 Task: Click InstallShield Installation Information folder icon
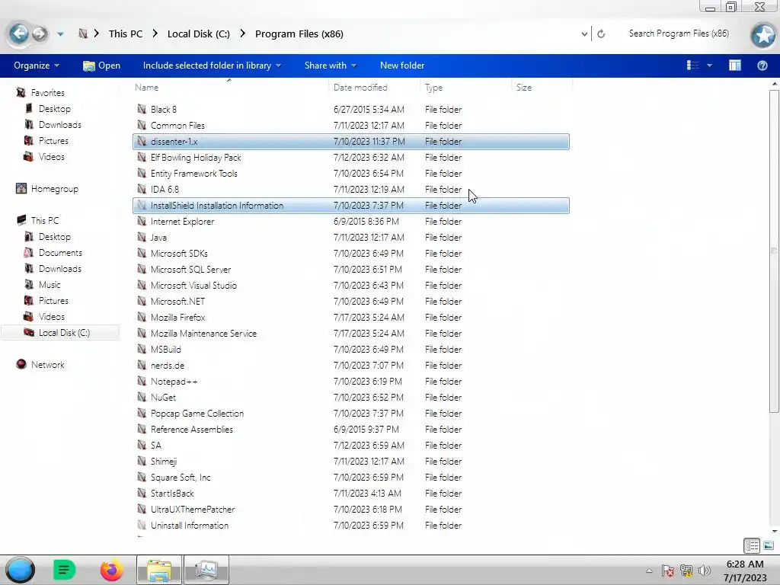[142, 205]
